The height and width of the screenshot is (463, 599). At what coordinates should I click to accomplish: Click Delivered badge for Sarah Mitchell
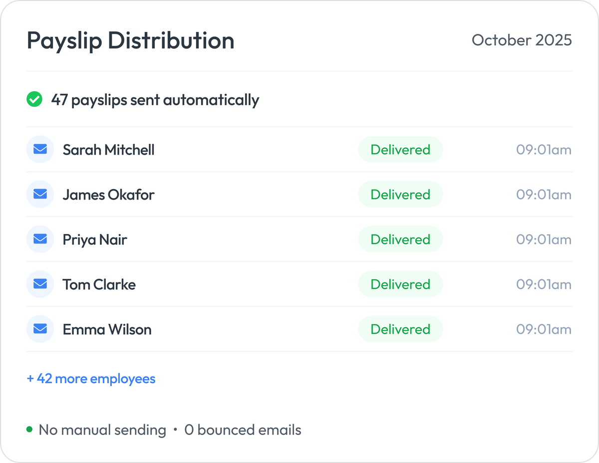(x=400, y=149)
